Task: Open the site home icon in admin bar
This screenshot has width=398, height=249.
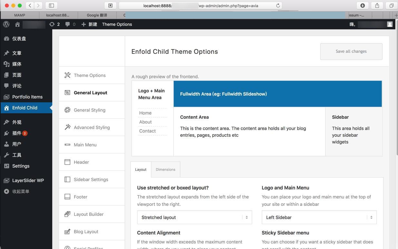Action: (x=17, y=24)
